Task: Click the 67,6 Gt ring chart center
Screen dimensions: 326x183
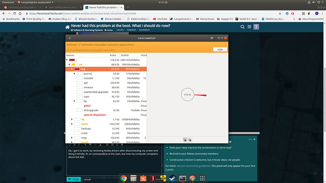Action: [187, 94]
